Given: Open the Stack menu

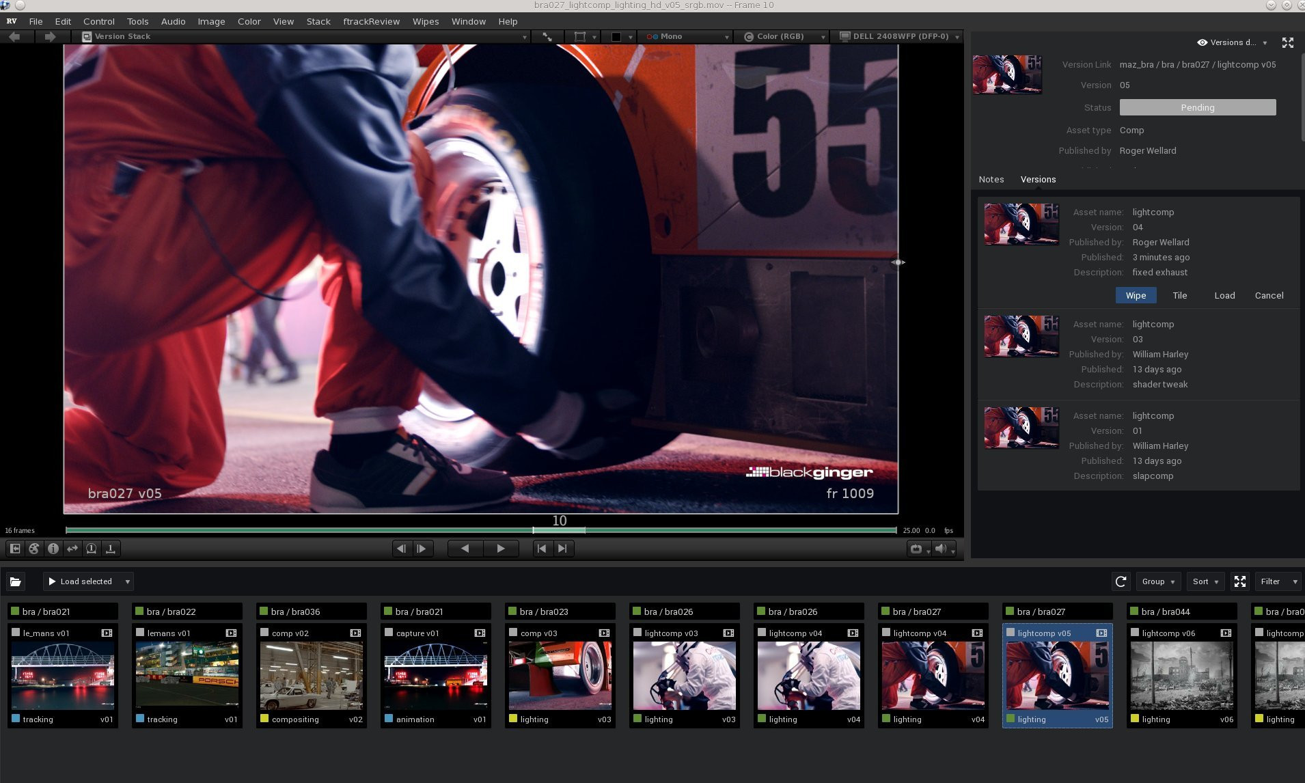Looking at the screenshot, I should coord(318,21).
